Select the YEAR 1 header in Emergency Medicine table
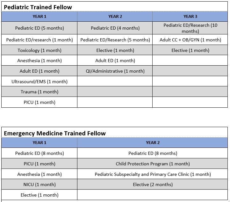This screenshot has width=230, height=202. [x=40, y=143]
